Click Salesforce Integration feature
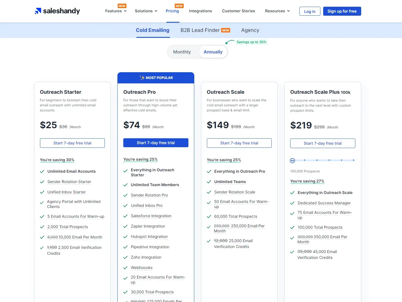The image size is (402, 302). [151, 216]
